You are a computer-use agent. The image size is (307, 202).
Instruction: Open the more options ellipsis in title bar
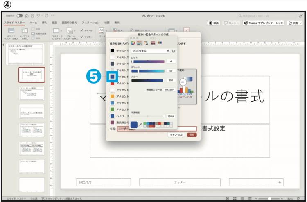(52, 16)
